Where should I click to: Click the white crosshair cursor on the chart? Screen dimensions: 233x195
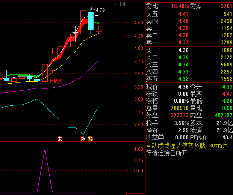pos(75,32)
